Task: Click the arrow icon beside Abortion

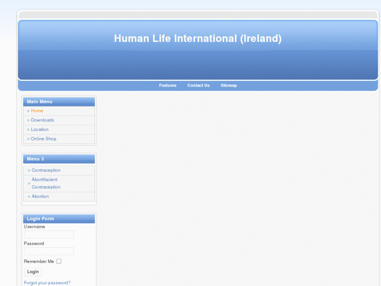Action: coord(29,197)
